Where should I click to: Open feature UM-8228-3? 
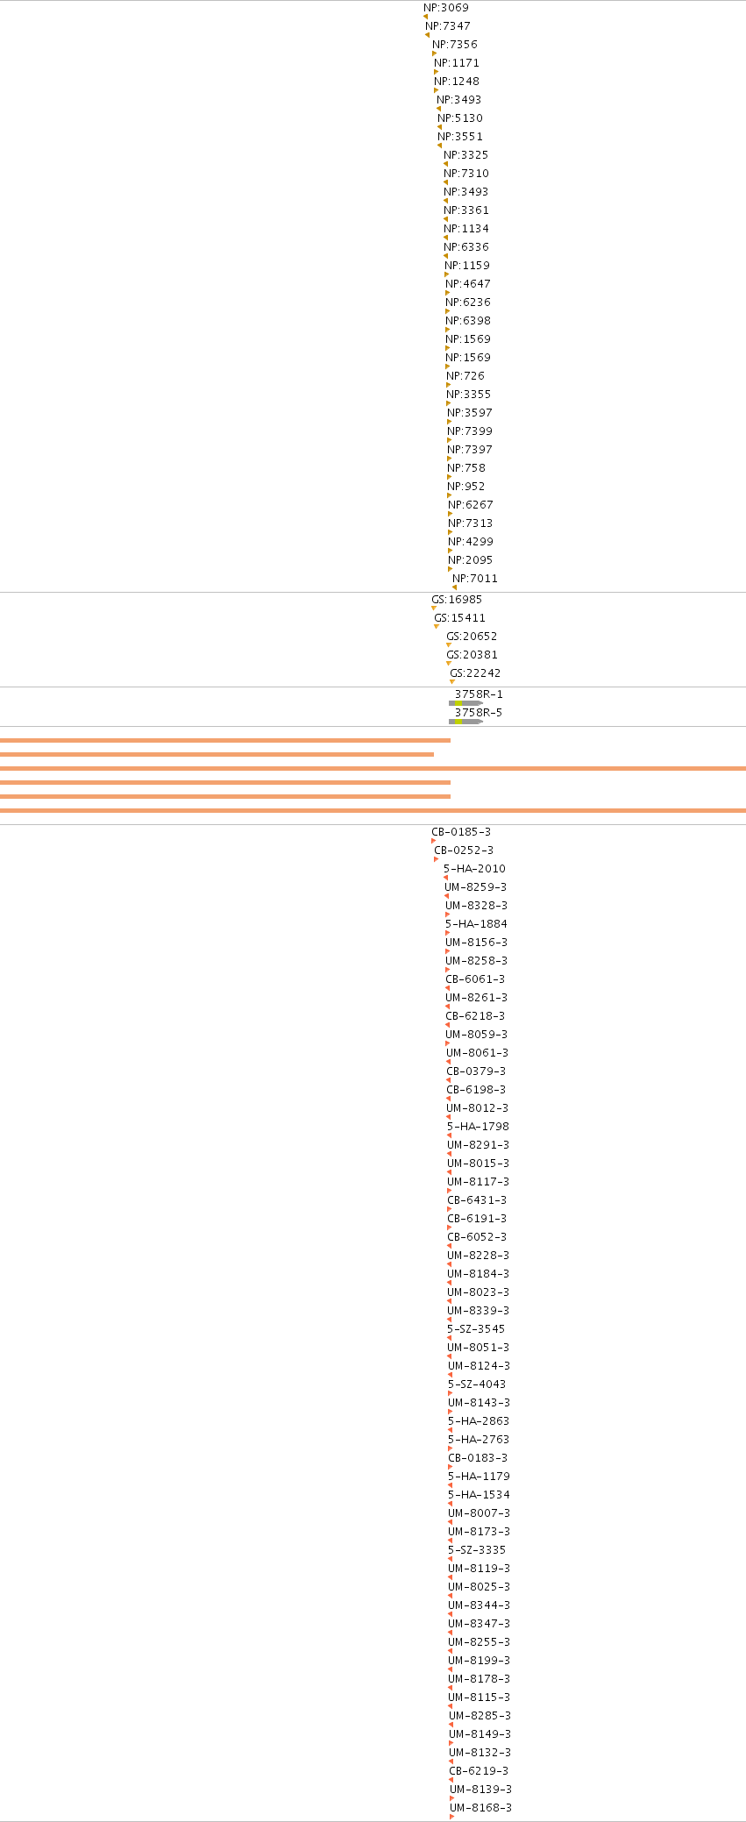[x=478, y=1256]
